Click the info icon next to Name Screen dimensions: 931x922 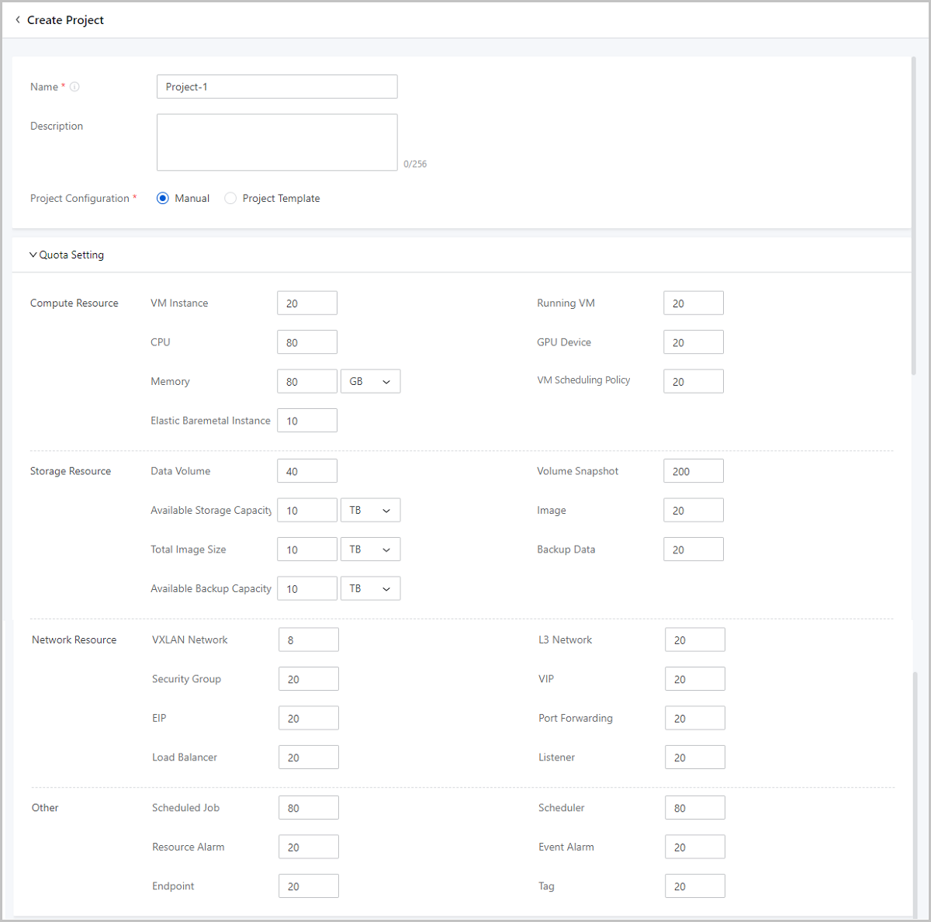pos(74,87)
